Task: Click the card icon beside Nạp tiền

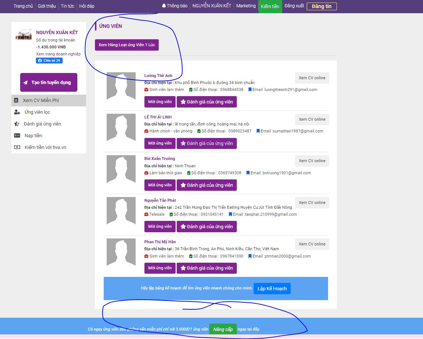Action: pyautogui.click(x=17, y=136)
